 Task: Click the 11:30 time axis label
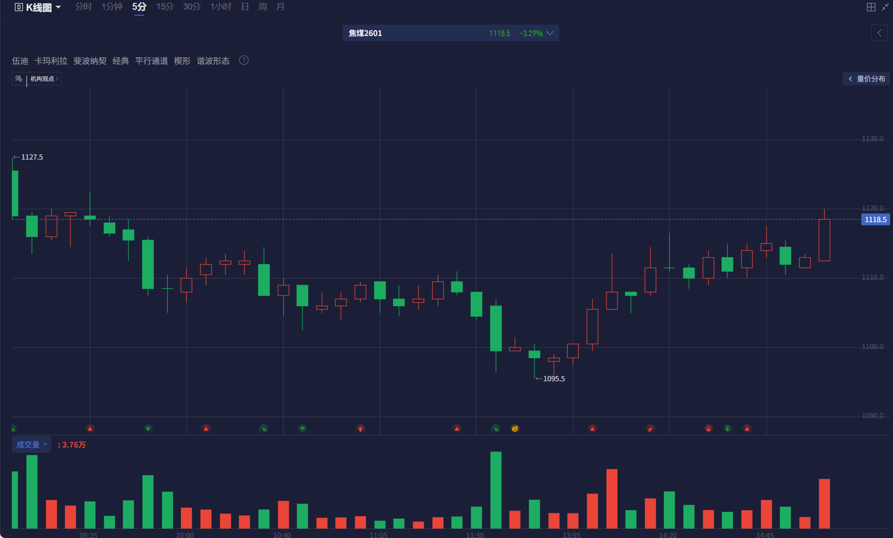click(x=475, y=535)
